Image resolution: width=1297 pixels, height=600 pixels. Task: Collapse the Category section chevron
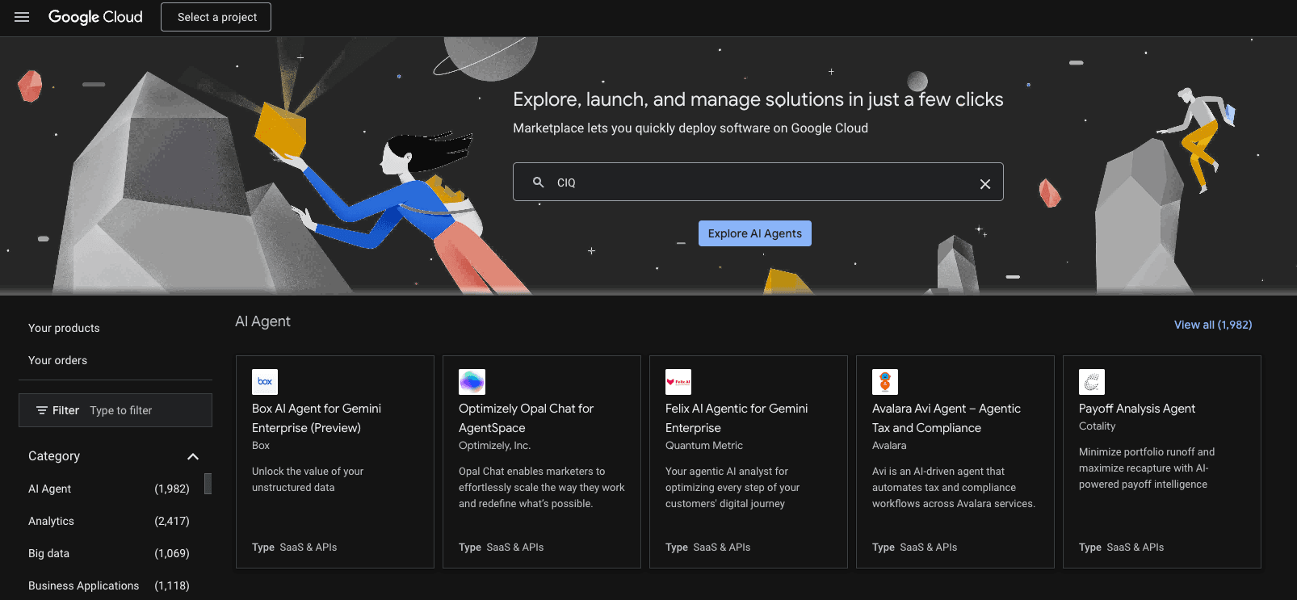(193, 456)
